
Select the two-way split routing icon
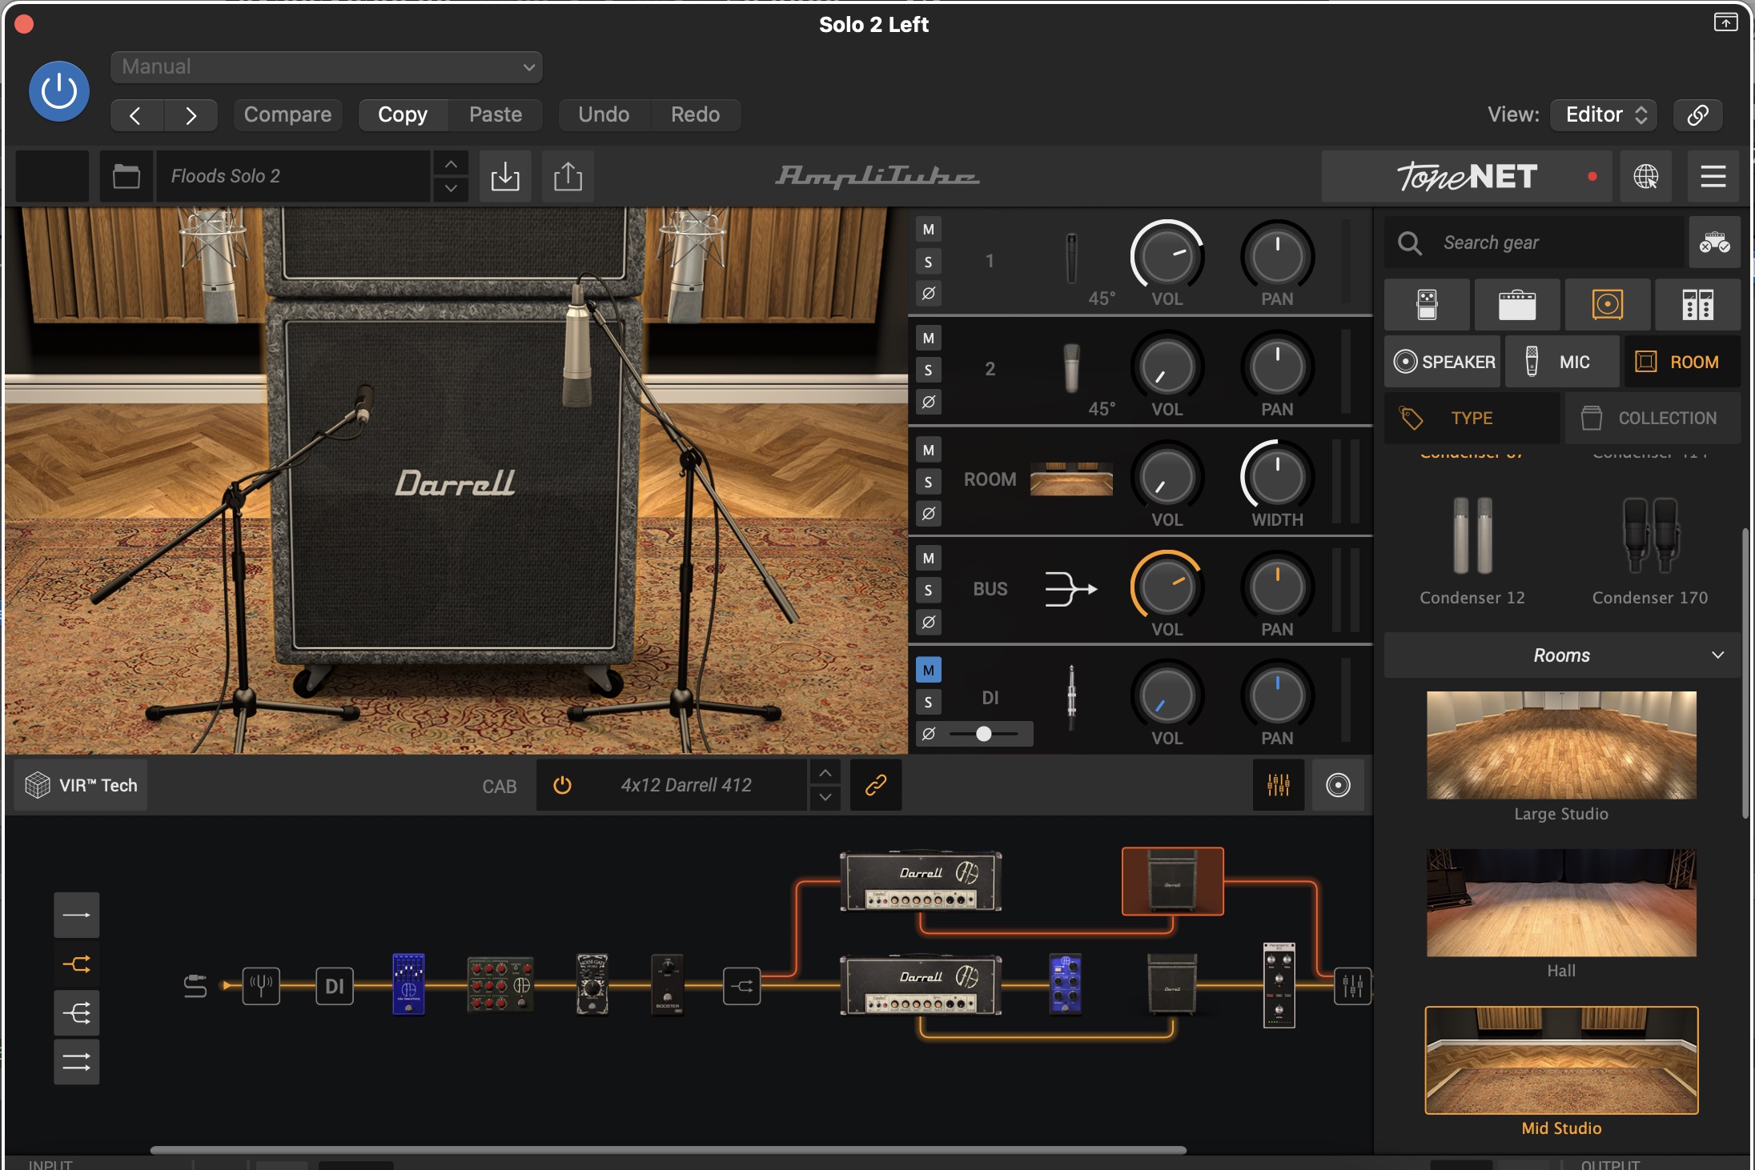[x=77, y=964]
